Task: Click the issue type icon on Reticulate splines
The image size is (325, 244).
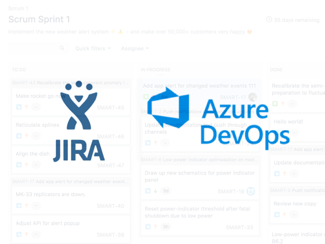Action: (19, 136)
